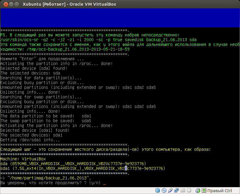The height and width of the screenshot is (194, 240).
Task: Click the '/home/partimag/backup_21.06.2013' path line
Action: click(45, 178)
